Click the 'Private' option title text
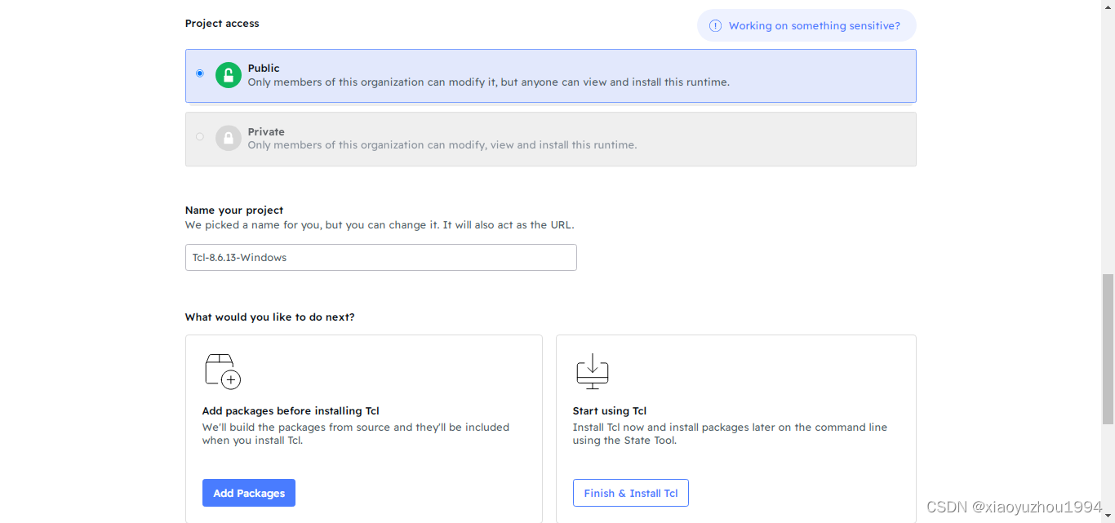 point(266,132)
